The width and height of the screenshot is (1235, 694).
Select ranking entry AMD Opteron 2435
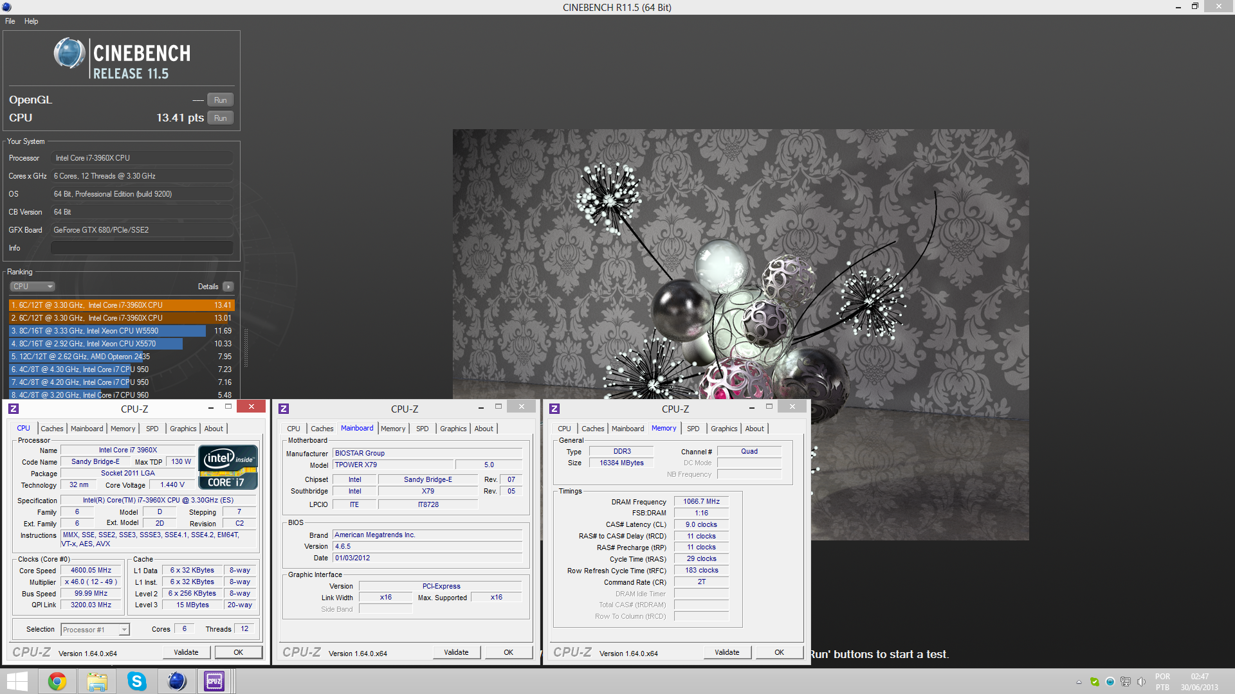pos(122,357)
